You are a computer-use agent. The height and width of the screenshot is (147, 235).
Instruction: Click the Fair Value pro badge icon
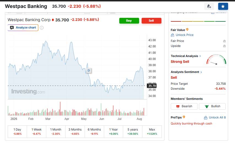coord(187,30)
